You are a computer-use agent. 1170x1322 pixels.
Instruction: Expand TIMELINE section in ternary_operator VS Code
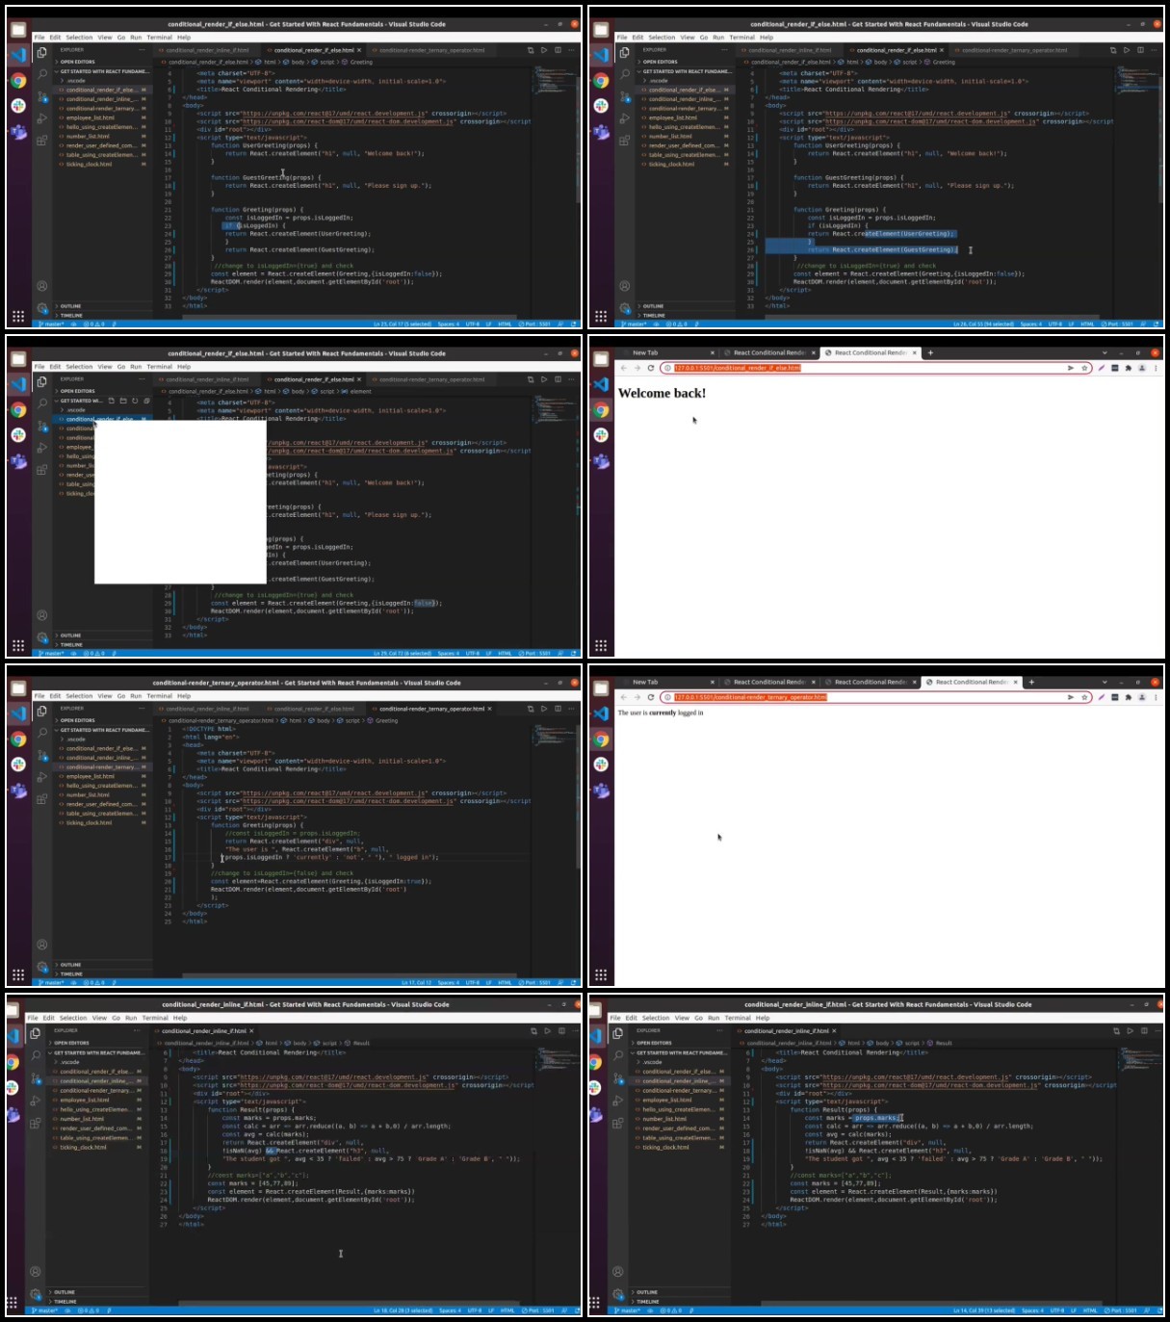pyautogui.click(x=101, y=974)
